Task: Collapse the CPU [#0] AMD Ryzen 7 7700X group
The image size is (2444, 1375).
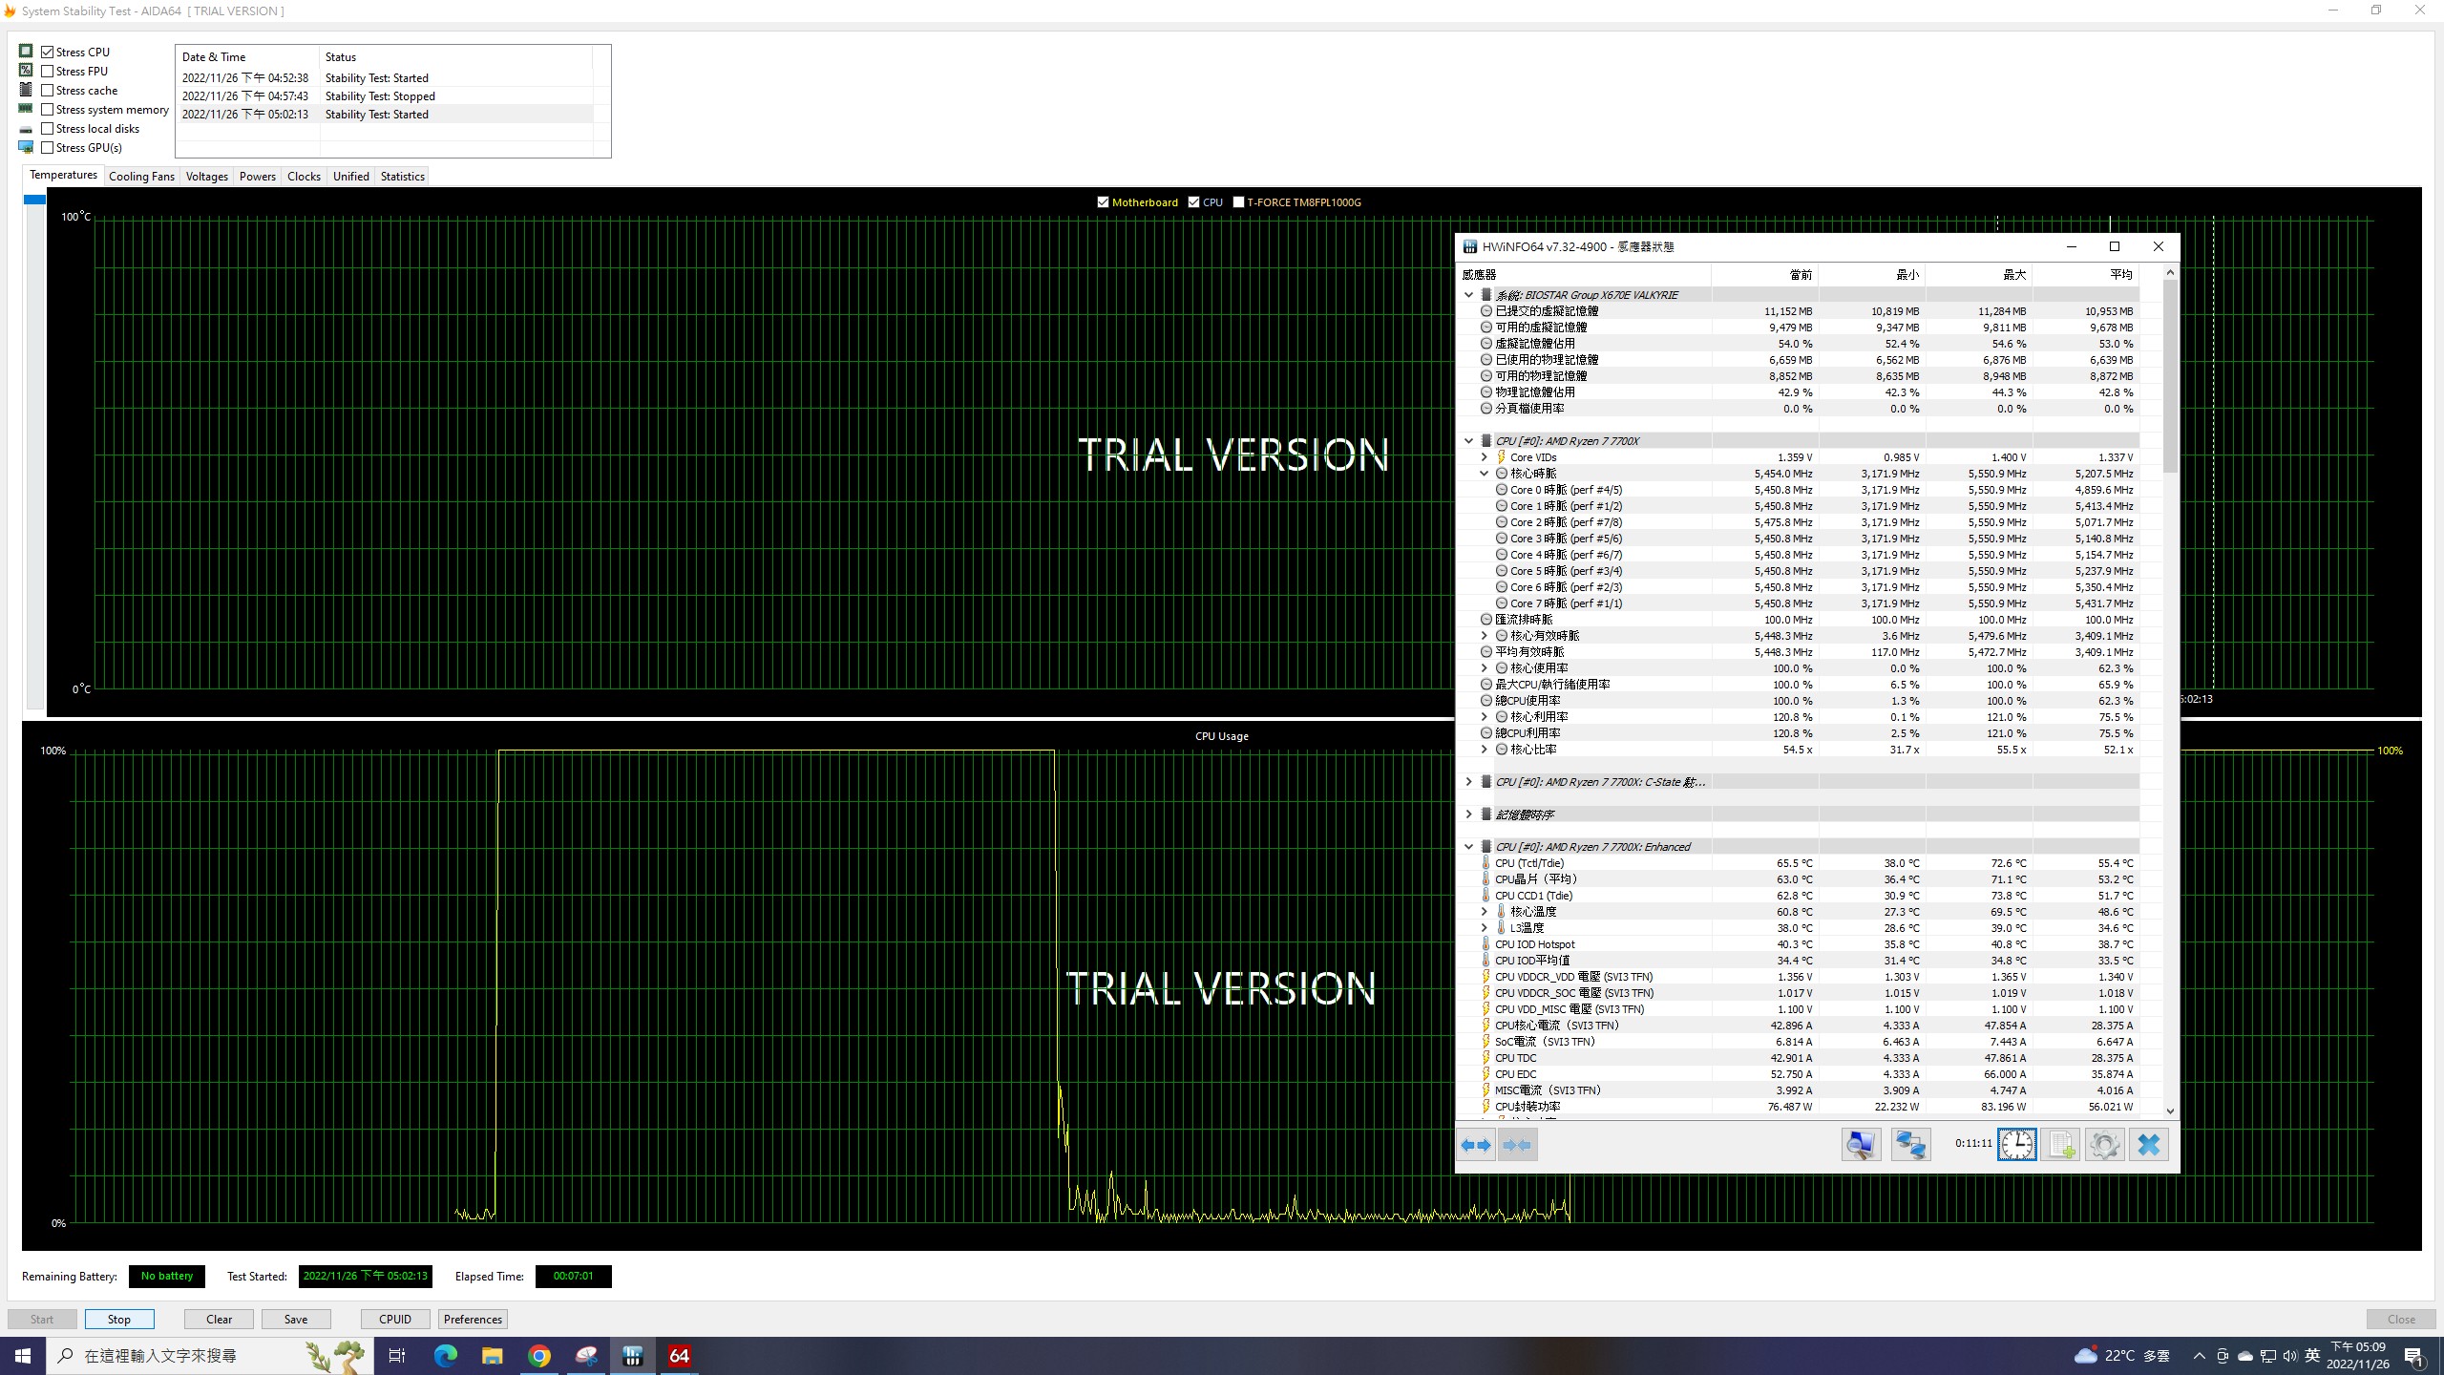Action: tap(1468, 441)
